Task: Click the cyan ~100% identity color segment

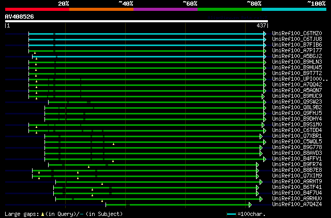Action: (x=294, y=9)
